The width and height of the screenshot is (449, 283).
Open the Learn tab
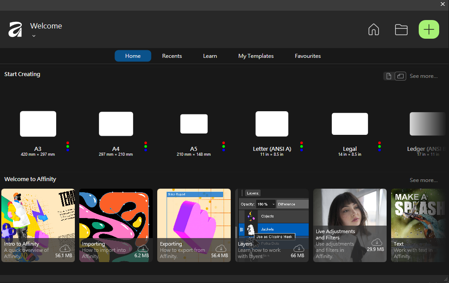click(210, 56)
